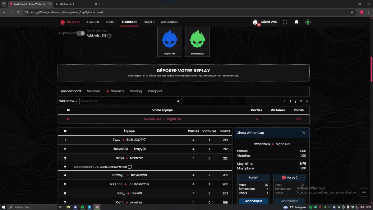373x210 pixels.
Task: Open sweeazixxx player card
Action: 197,42
